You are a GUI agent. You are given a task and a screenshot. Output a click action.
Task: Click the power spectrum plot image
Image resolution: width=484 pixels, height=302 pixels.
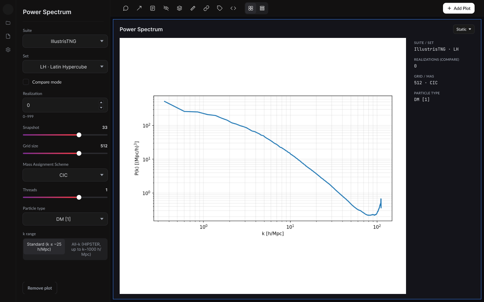(263, 166)
